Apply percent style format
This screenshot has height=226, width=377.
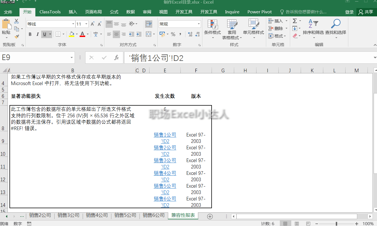[173, 34]
